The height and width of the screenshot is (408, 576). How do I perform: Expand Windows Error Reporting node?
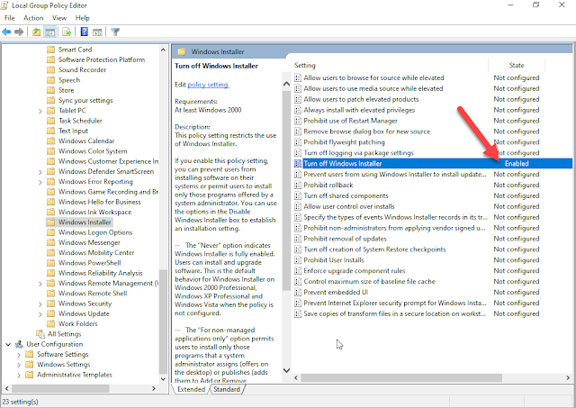click(40, 182)
